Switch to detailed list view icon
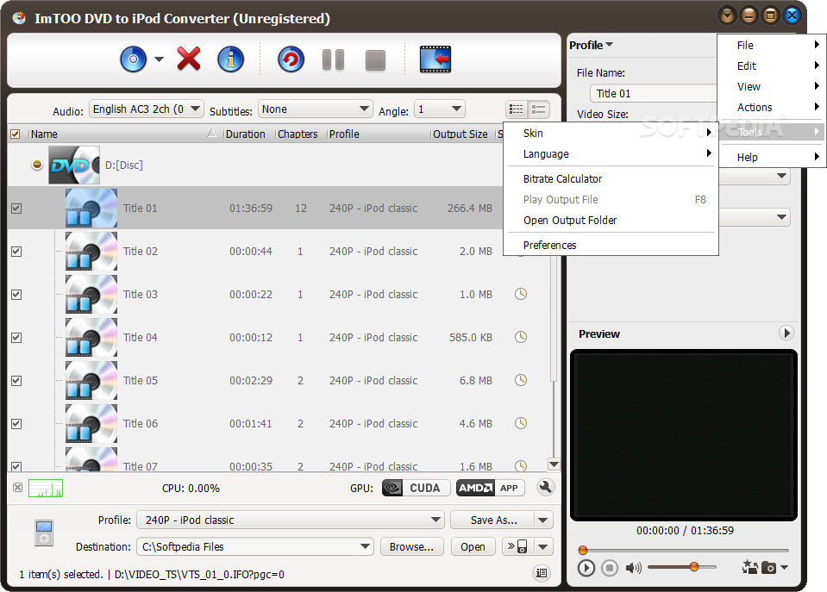The width and height of the screenshot is (827, 592). point(517,109)
